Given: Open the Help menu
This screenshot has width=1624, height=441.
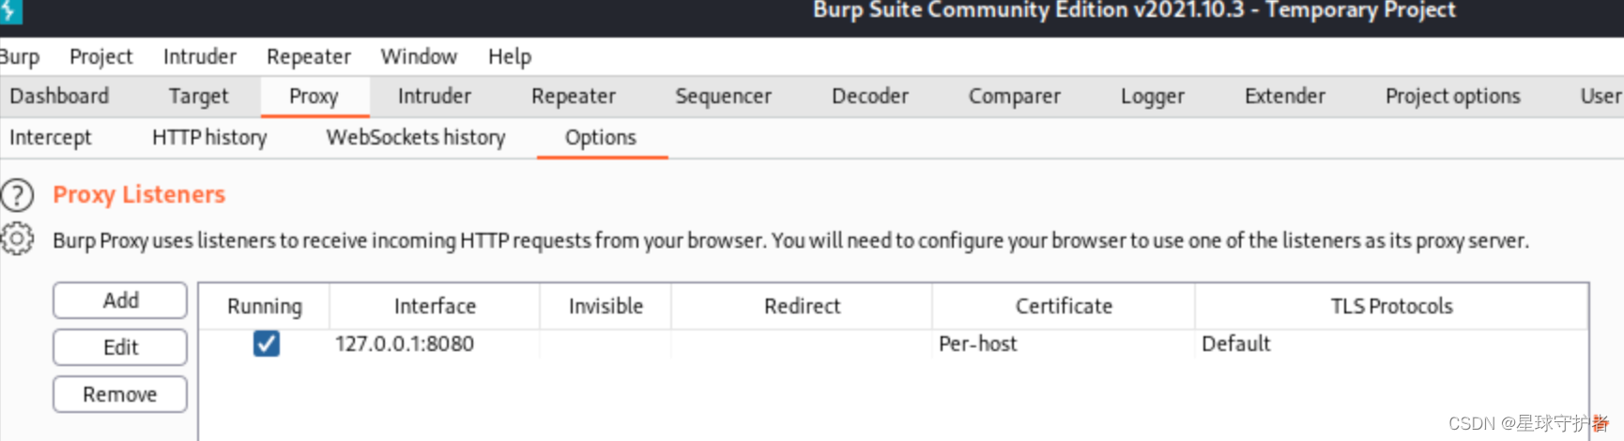Looking at the screenshot, I should [509, 57].
